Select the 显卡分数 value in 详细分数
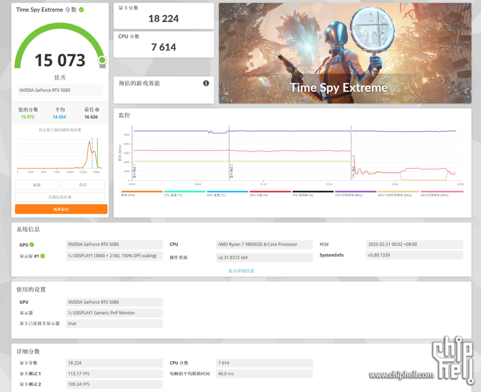 coord(114,363)
